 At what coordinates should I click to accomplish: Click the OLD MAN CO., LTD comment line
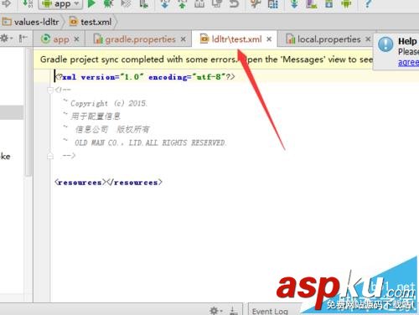[150, 142]
